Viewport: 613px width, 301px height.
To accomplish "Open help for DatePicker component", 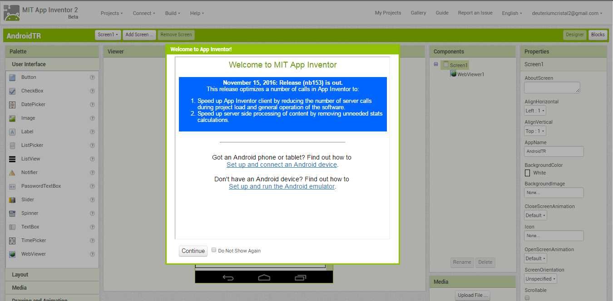I will (92, 105).
